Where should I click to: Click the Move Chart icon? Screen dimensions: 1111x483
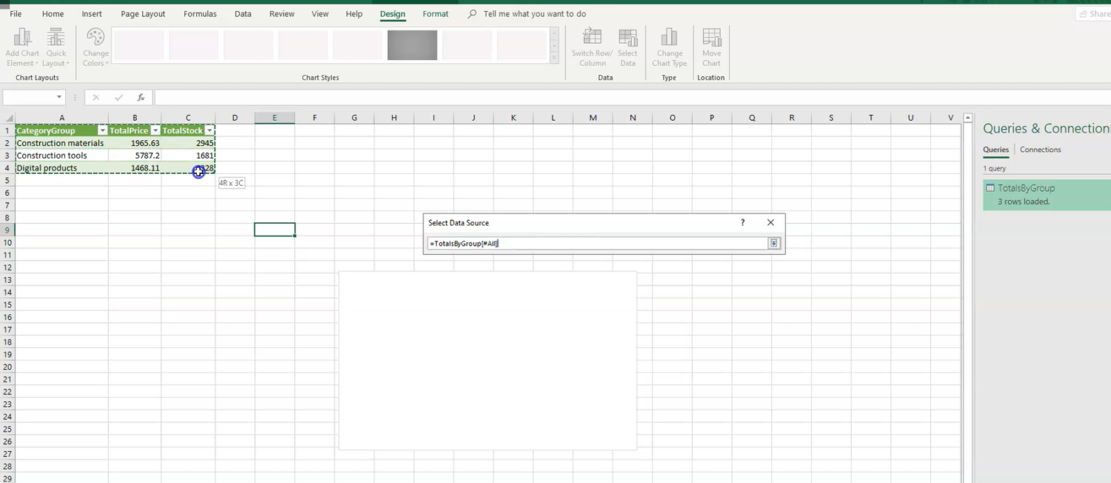click(711, 39)
